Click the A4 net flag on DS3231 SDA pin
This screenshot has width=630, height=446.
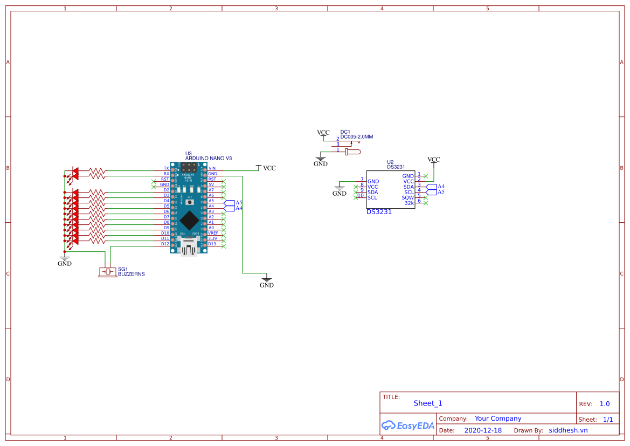pyautogui.click(x=440, y=187)
